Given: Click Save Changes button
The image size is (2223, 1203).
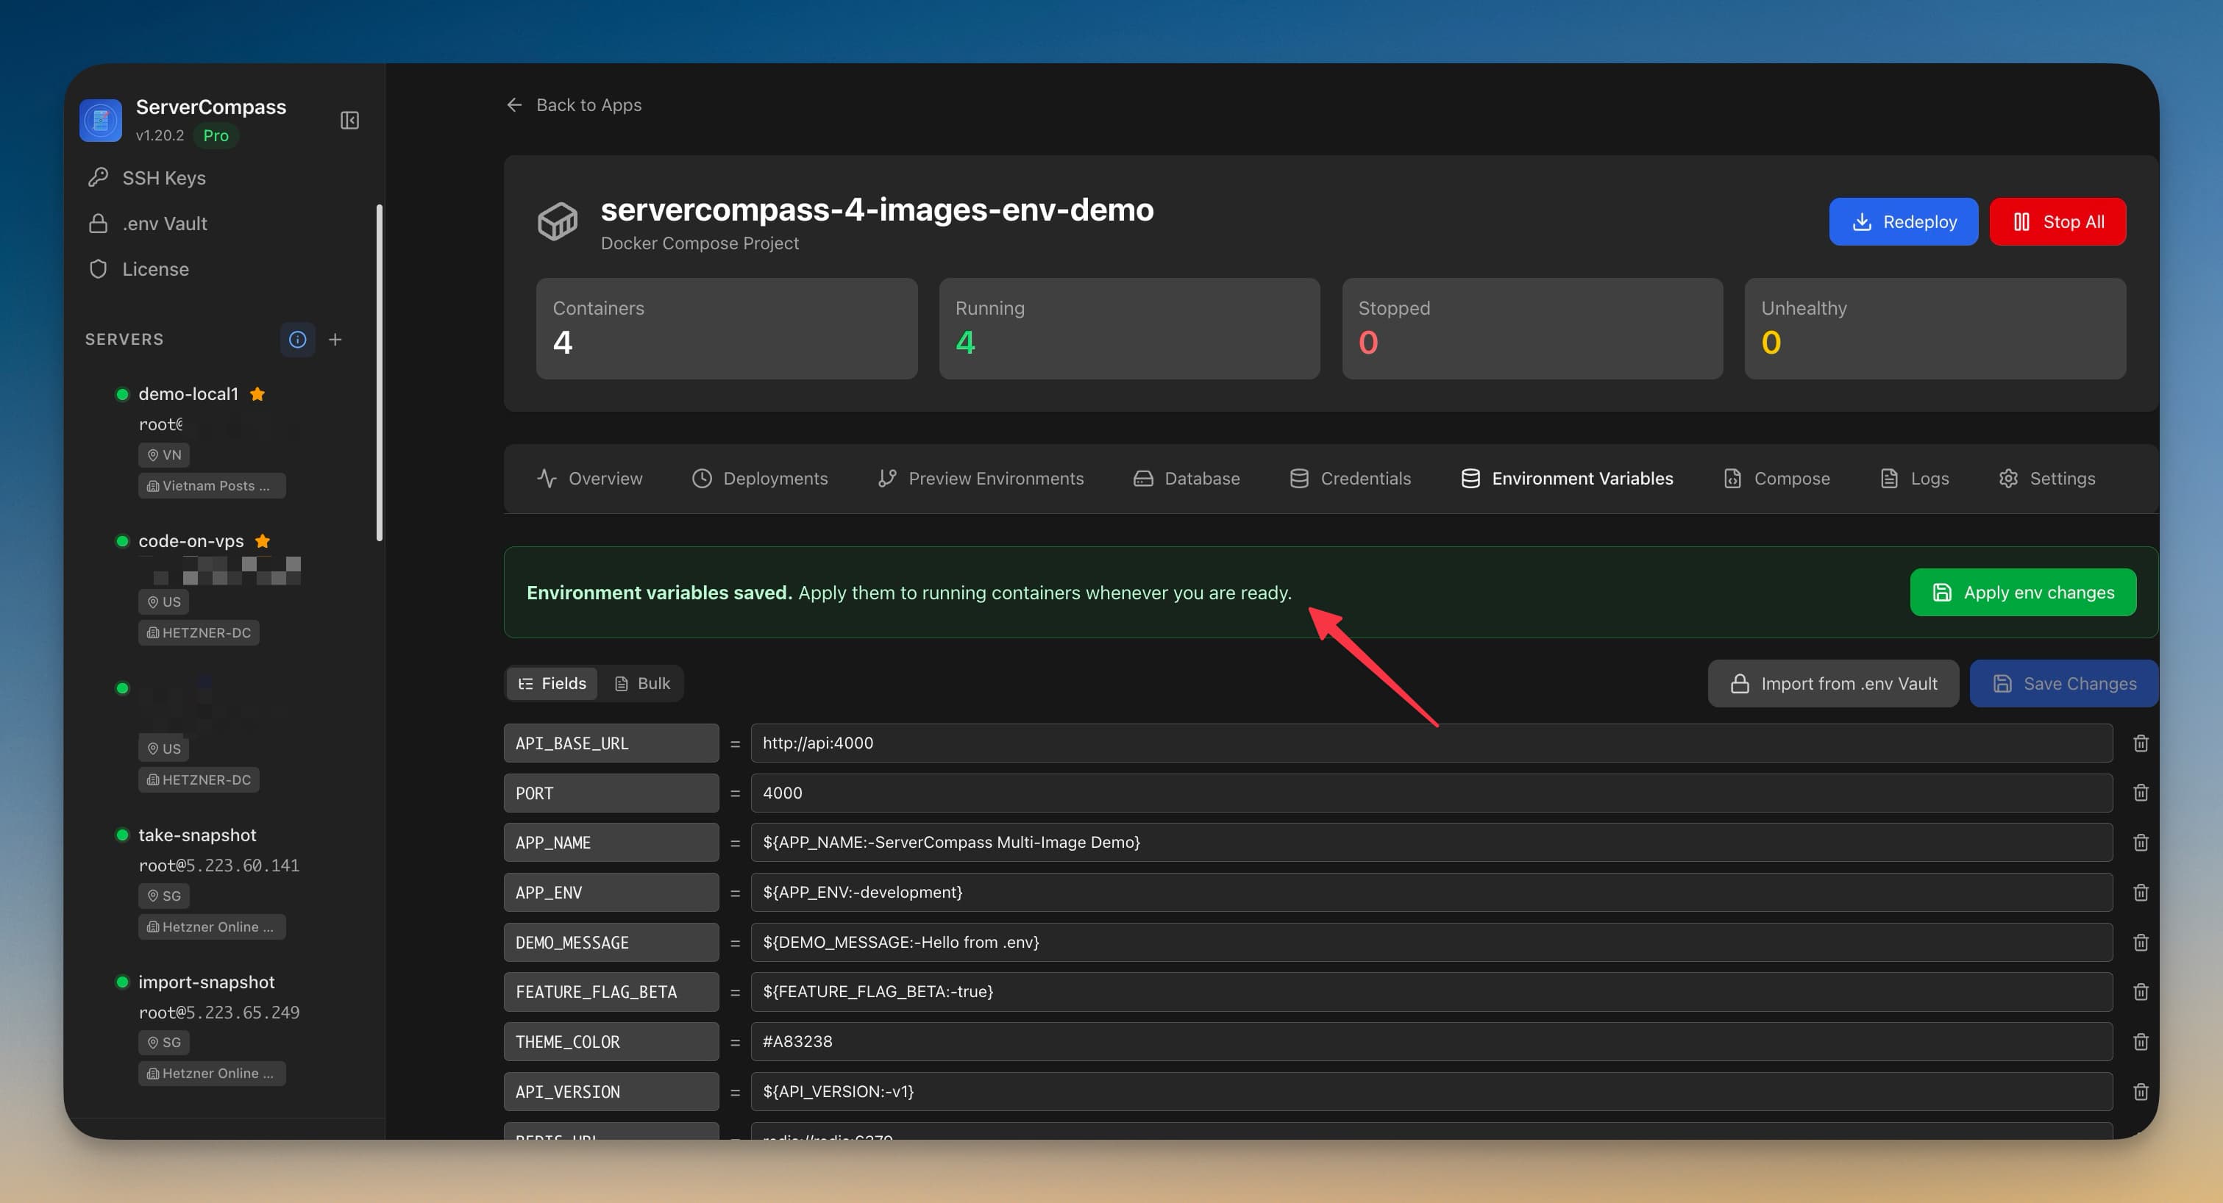Looking at the screenshot, I should pyautogui.click(x=2064, y=684).
